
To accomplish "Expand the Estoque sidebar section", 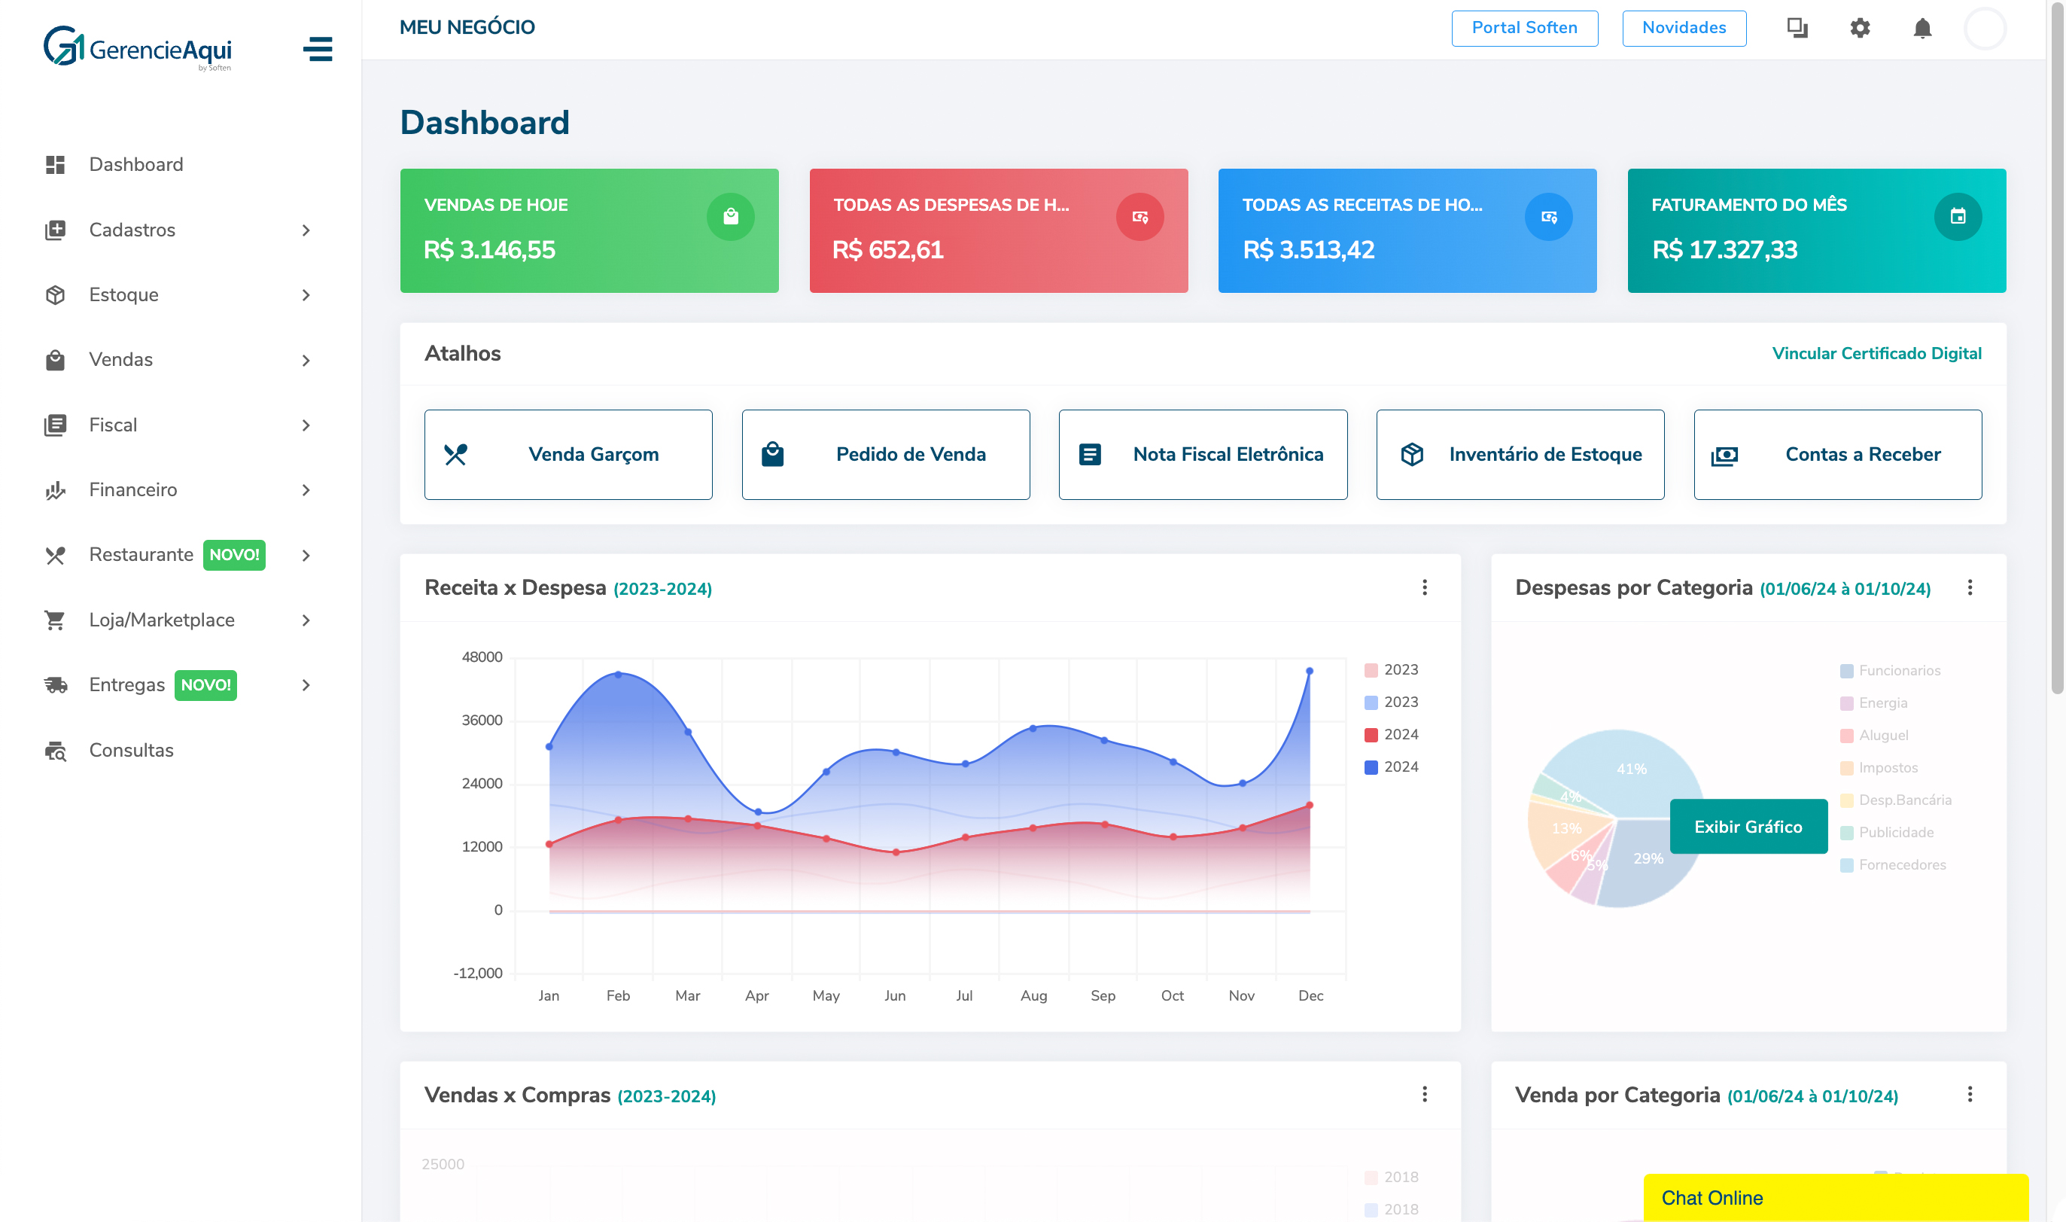I will [x=123, y=295].
